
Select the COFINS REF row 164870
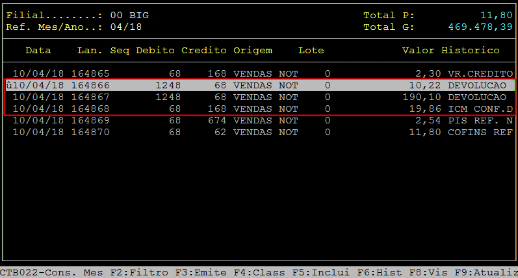[x=260, y=132]
